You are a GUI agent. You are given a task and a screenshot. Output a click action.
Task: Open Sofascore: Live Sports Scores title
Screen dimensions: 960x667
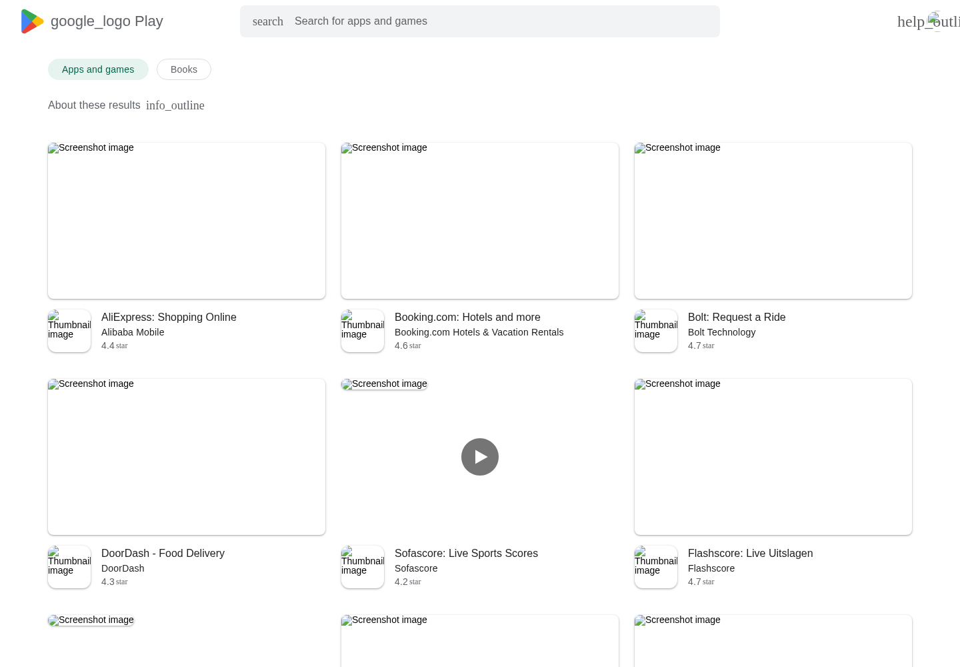(x=466, y=554)
